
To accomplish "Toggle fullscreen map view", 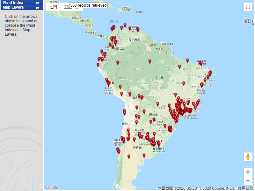I will tap(248, 7).
